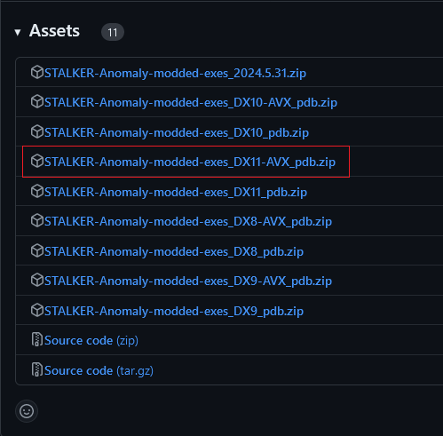Screen dimensions: 443x436
Task: Collapse the Assets section triangle
Action: point(18,32)
